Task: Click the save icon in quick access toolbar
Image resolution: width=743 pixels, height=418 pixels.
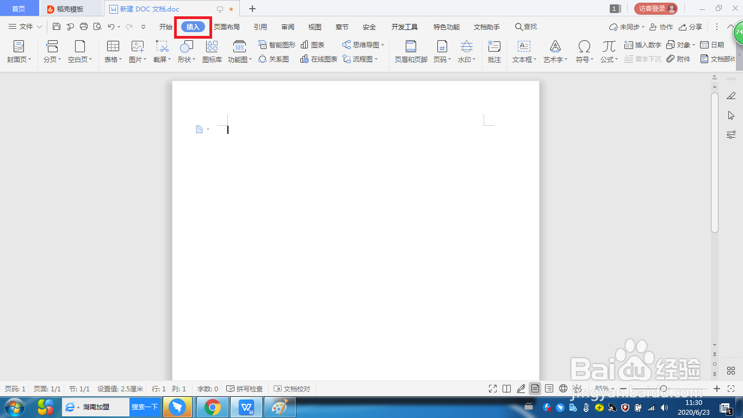Action: [57, 27]
